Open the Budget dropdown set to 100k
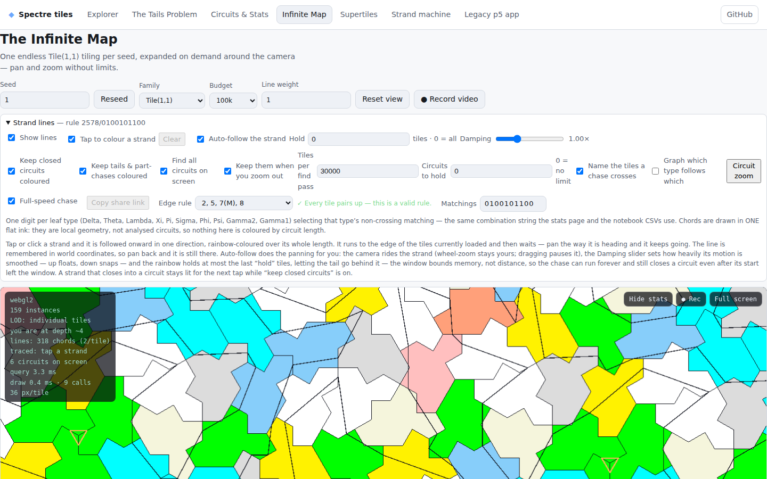The image size is (767, 479). (x=233, y=100)
